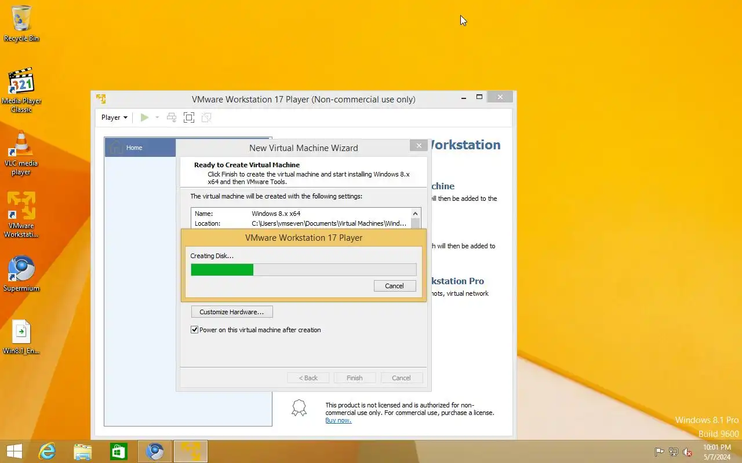This screenshot has width=742, height=463.
Task: Switch to VMware Player taskbar button
Action: click(x=190, y=451)
